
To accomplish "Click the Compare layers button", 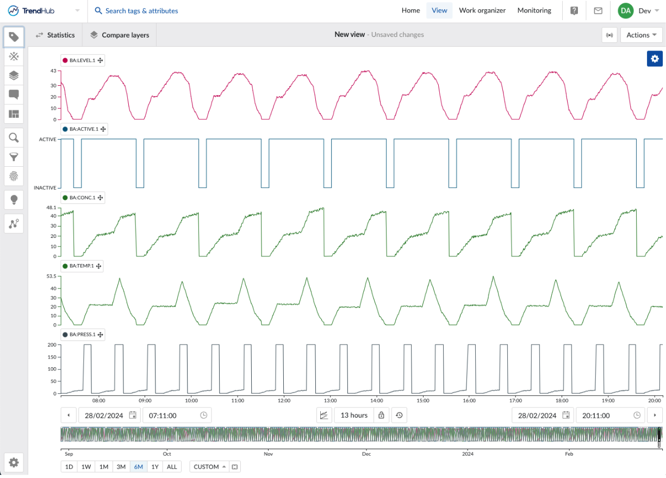I will click(120, 35).
